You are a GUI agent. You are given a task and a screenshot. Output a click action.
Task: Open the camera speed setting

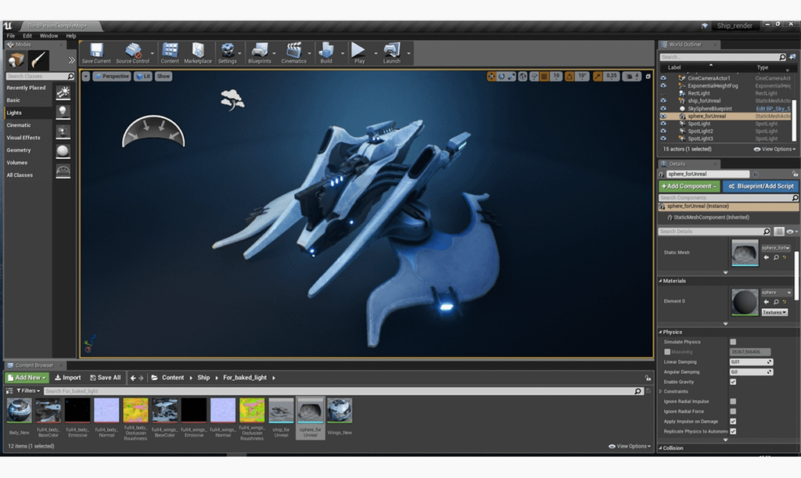tap(633, 77)
